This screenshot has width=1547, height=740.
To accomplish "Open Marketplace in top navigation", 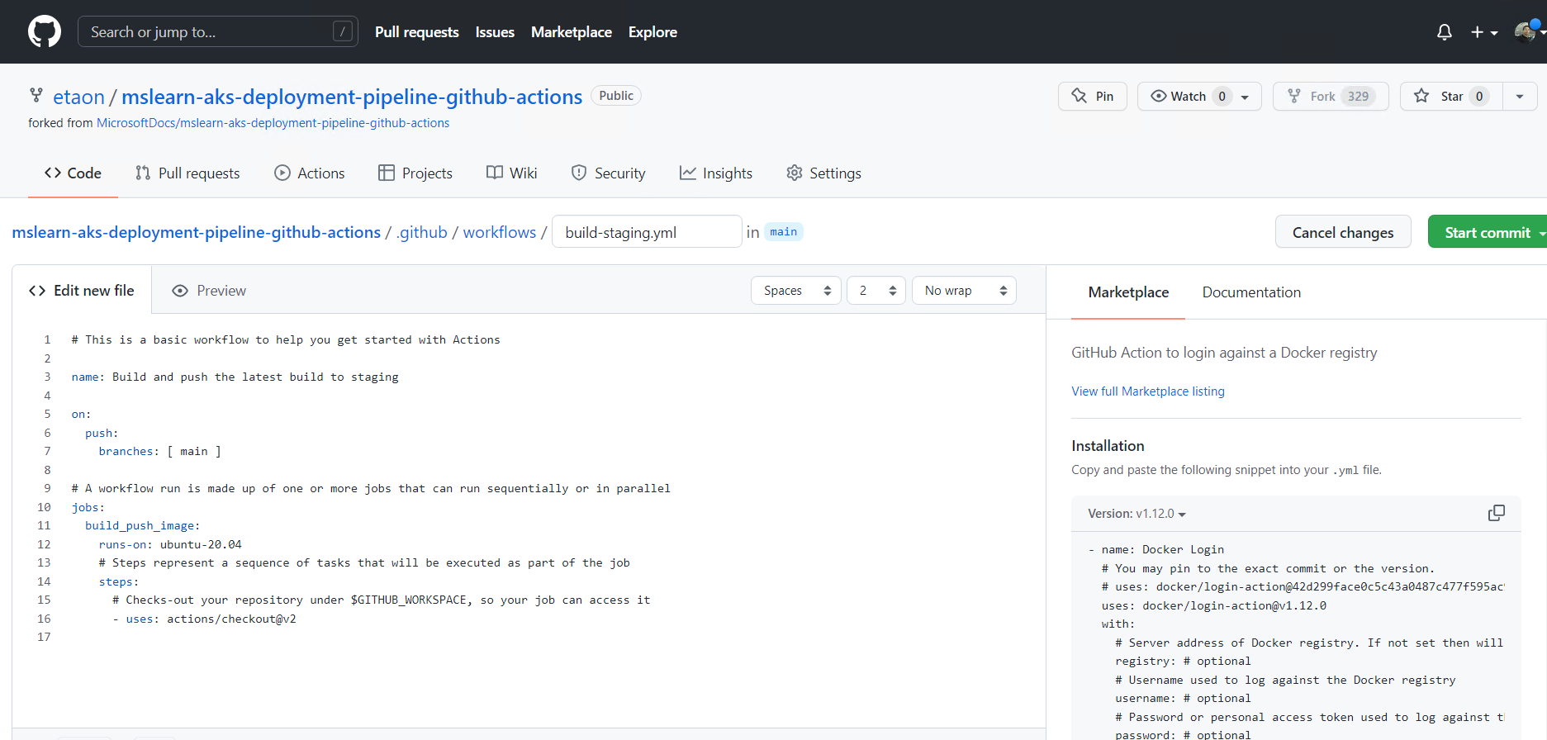I will point(572,32).
